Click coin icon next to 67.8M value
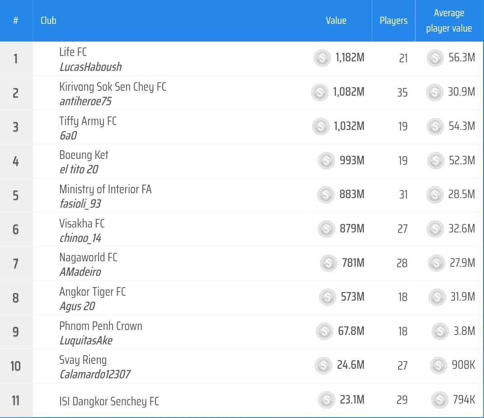This screenshot has width=484, height=418. click(x=324, y=331)
